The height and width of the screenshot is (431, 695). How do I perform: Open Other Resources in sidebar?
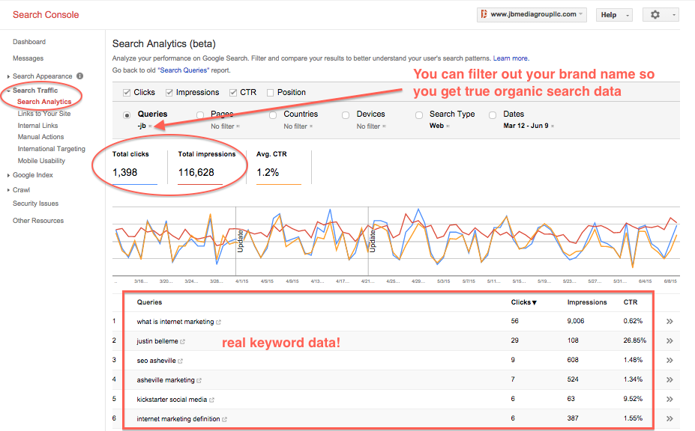tap(38, 221)
